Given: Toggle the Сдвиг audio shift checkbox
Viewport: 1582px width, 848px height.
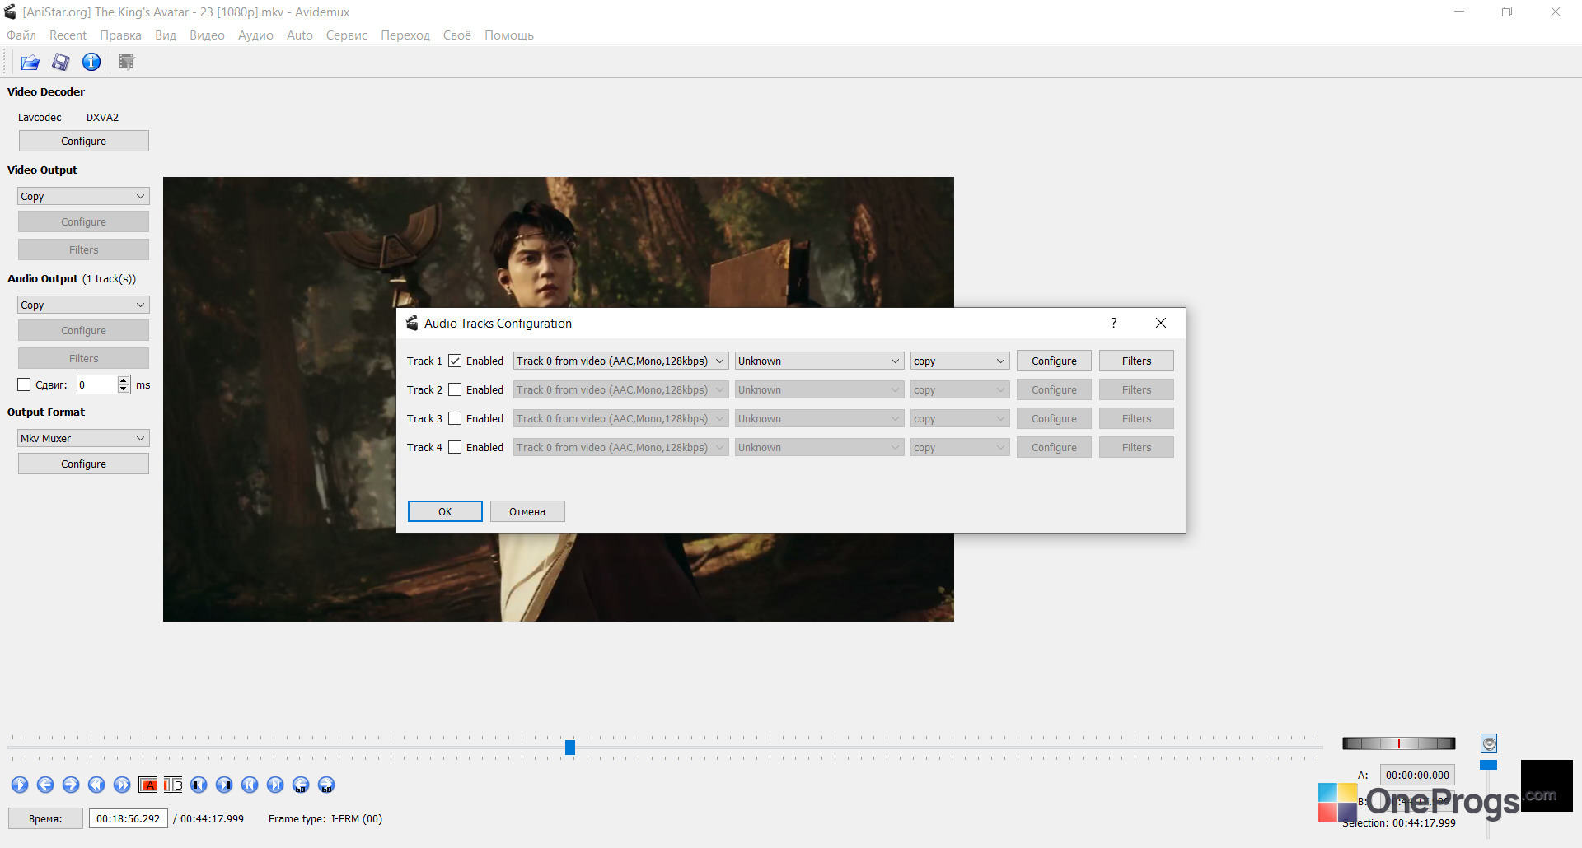Looking at the screenshot, I should 24,384.
